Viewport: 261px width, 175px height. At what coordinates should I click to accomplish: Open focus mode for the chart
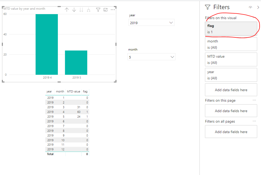click(x=105, y=10)
